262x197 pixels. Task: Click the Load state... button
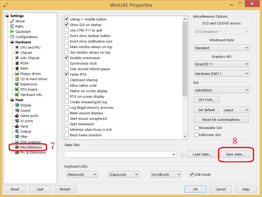pos(202,154)
